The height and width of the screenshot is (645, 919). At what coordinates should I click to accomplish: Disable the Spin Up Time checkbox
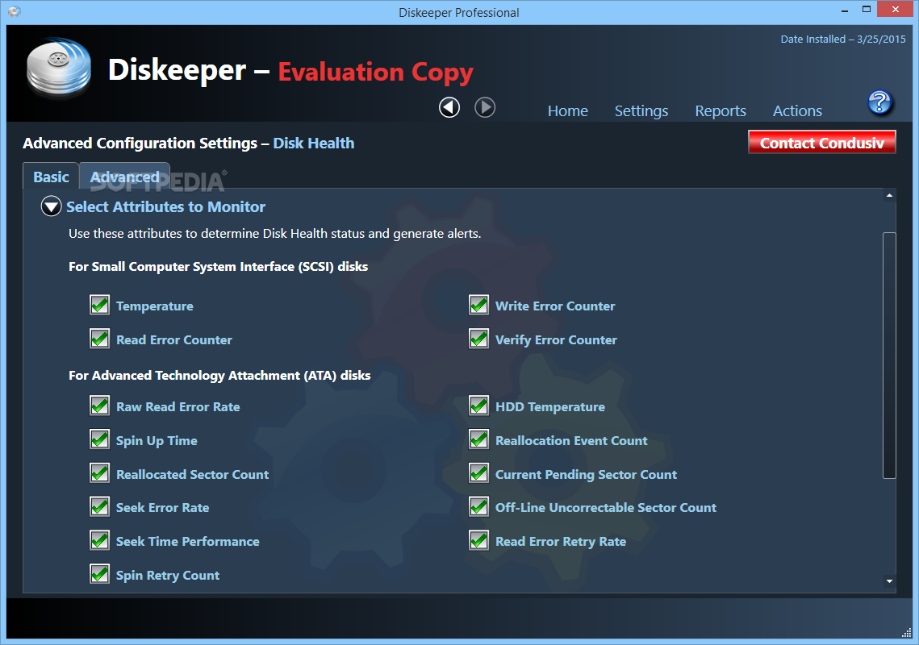point(99,440)
